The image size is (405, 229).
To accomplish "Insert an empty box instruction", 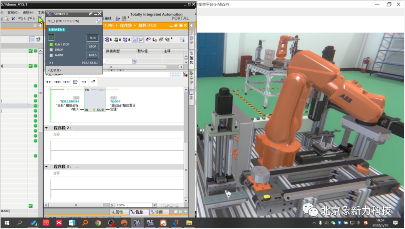I will point(75,82).
